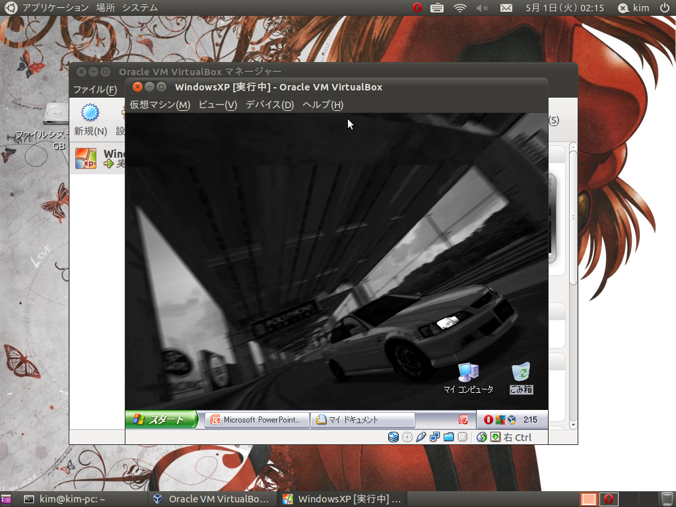Click the XP tray clock 2:15
Screen dimensions: 676x507
[x=530, y=419]
